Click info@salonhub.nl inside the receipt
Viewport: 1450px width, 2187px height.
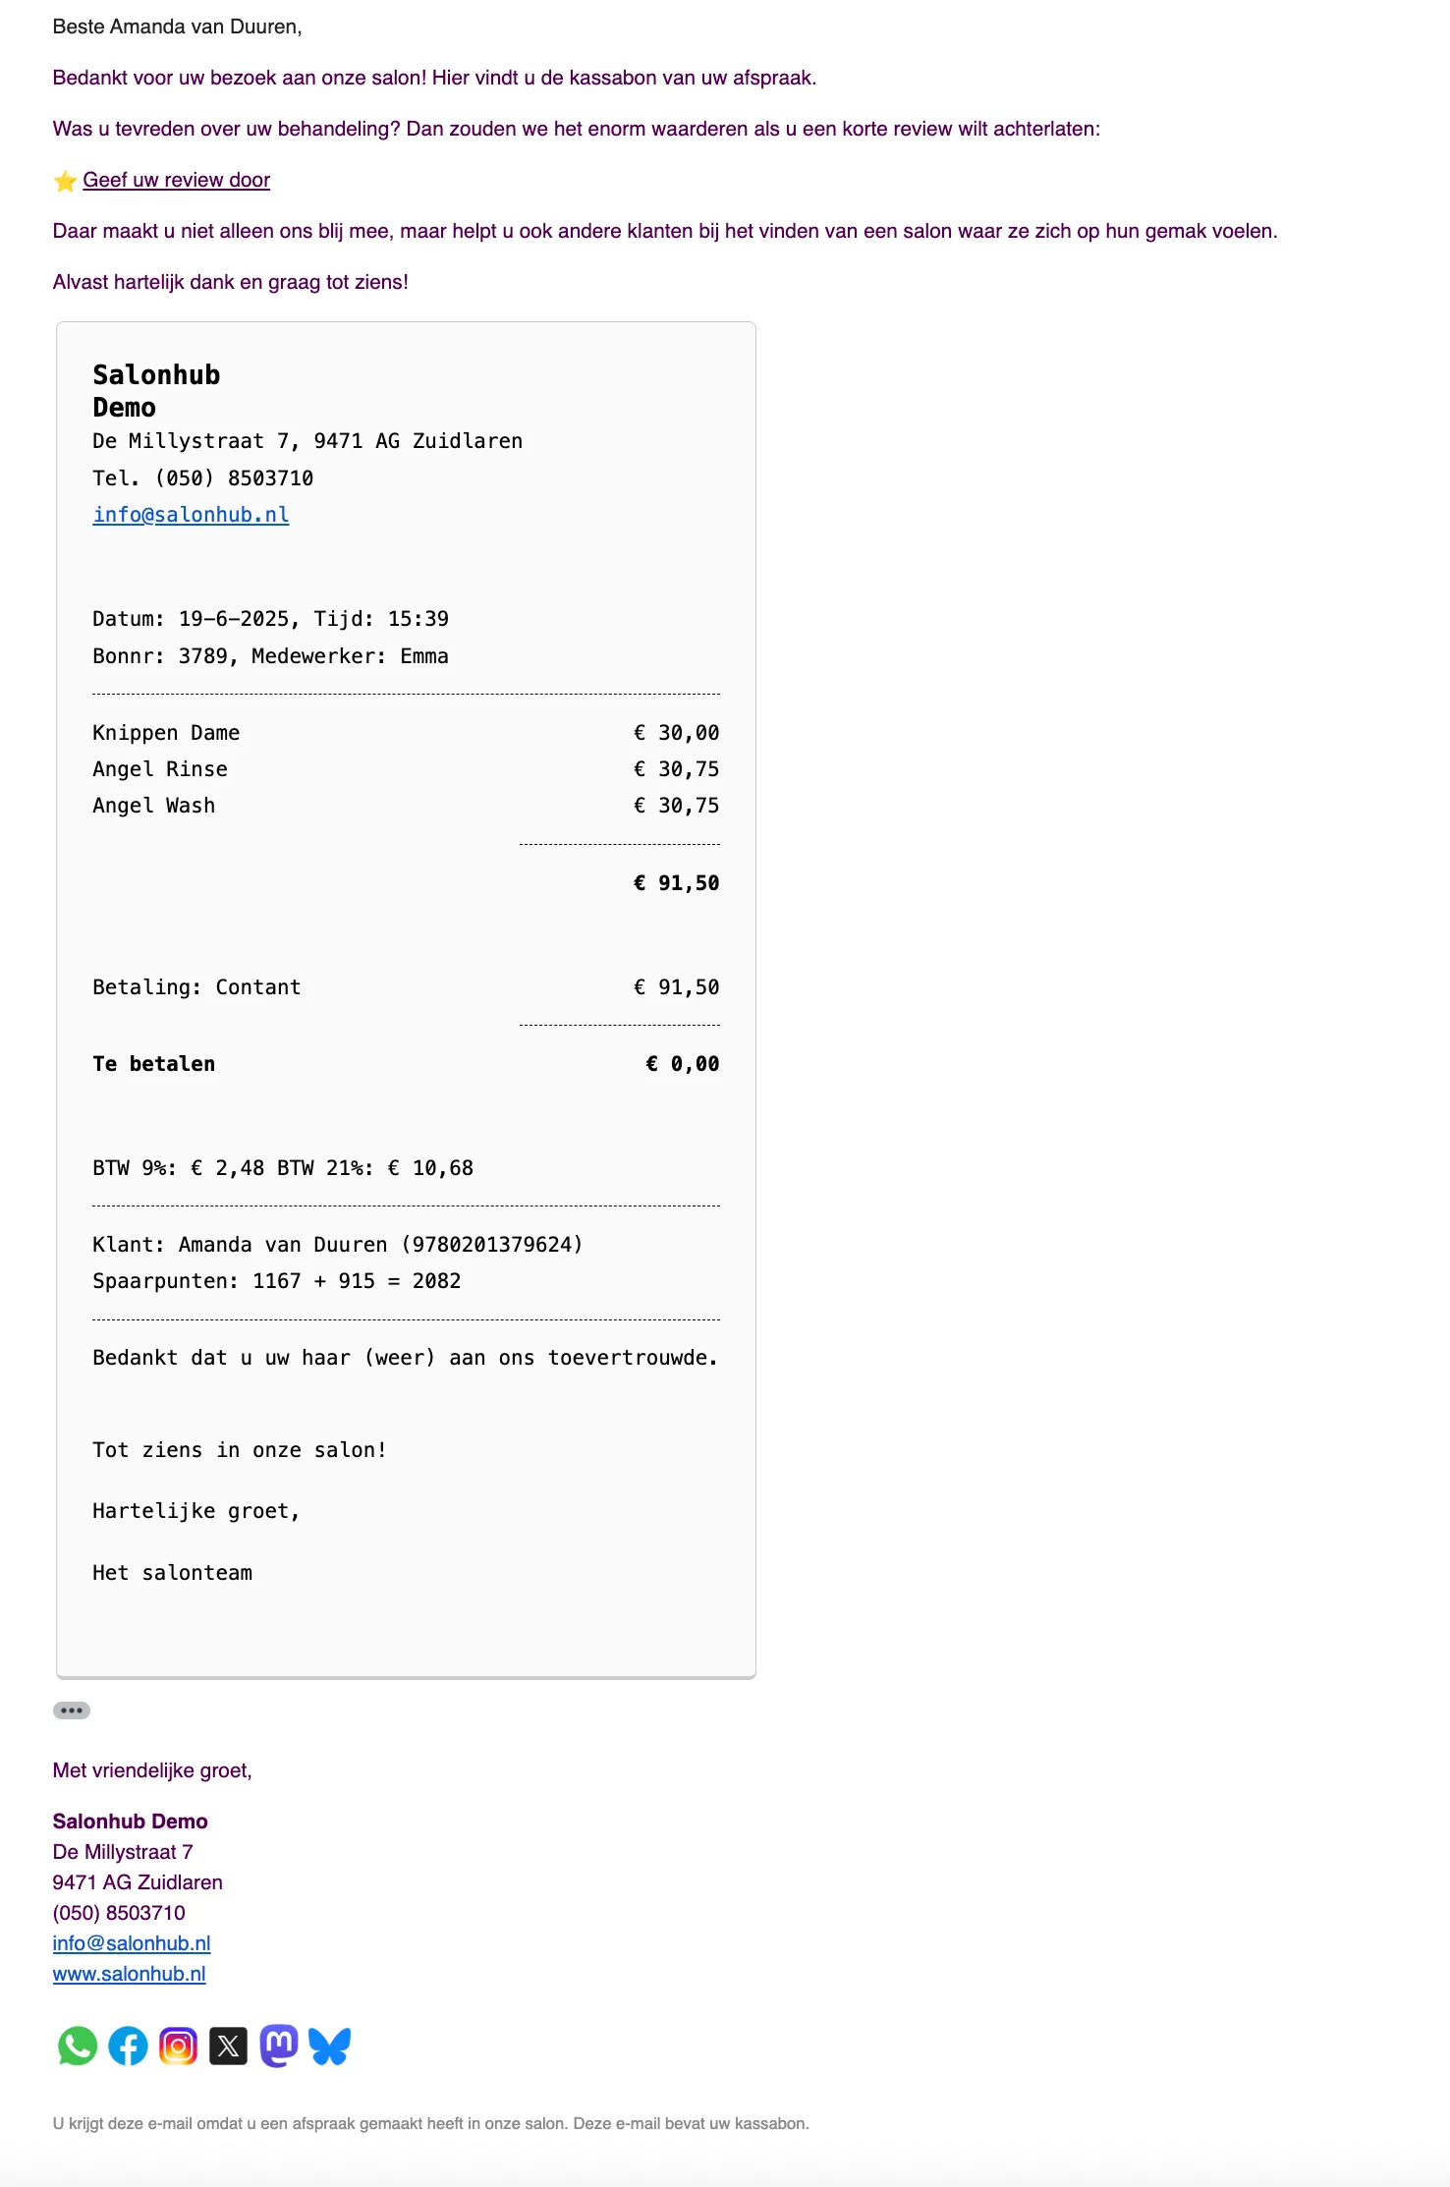[191, 515]
